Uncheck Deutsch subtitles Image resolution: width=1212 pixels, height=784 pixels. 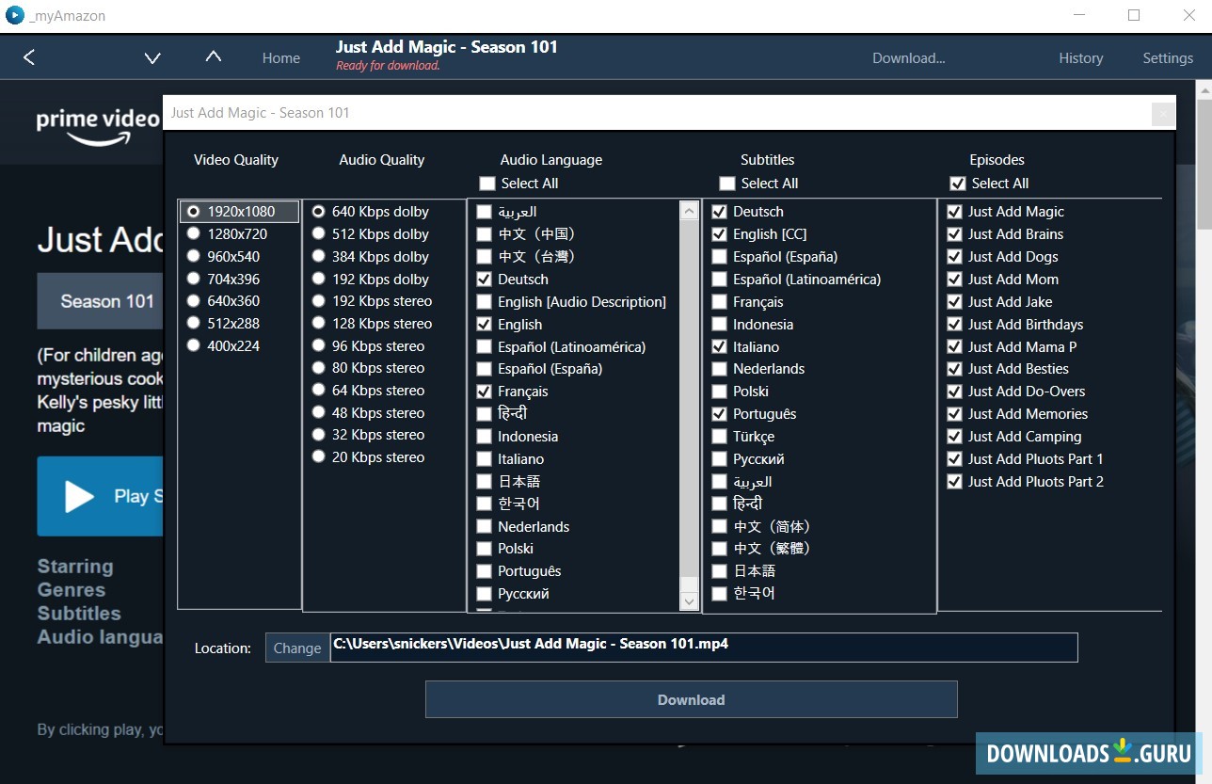tap(720, 212)
